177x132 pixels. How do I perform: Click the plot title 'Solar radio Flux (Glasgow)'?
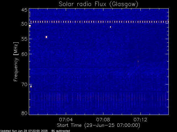[x=98, y=4]
